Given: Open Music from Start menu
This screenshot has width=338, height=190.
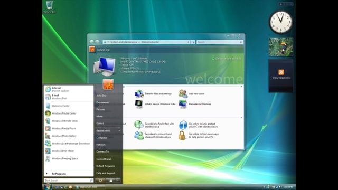Looking at the screenshot, I should (x=100, y=116).
